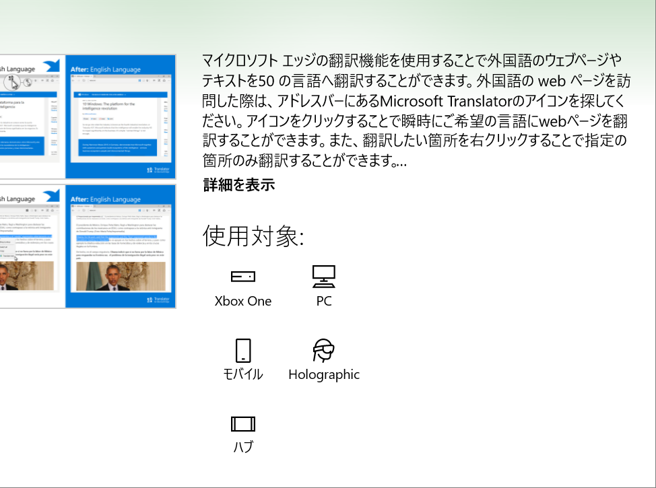Select the PC label text
This screenshot has height=488, width=656.
pyautogui.click(x=324, y=301)
